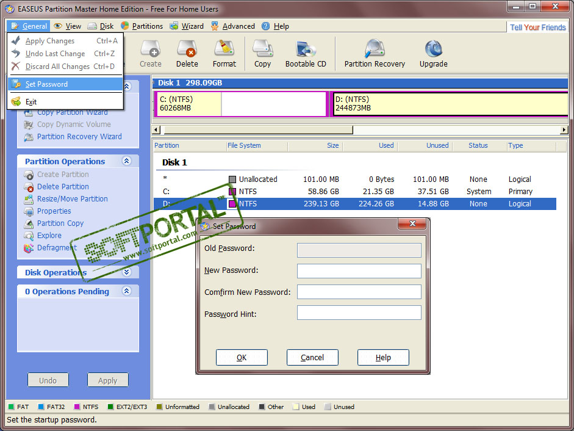The image size is (574, 431).
Task: Click the Old Password field
Action: [359, 250]
